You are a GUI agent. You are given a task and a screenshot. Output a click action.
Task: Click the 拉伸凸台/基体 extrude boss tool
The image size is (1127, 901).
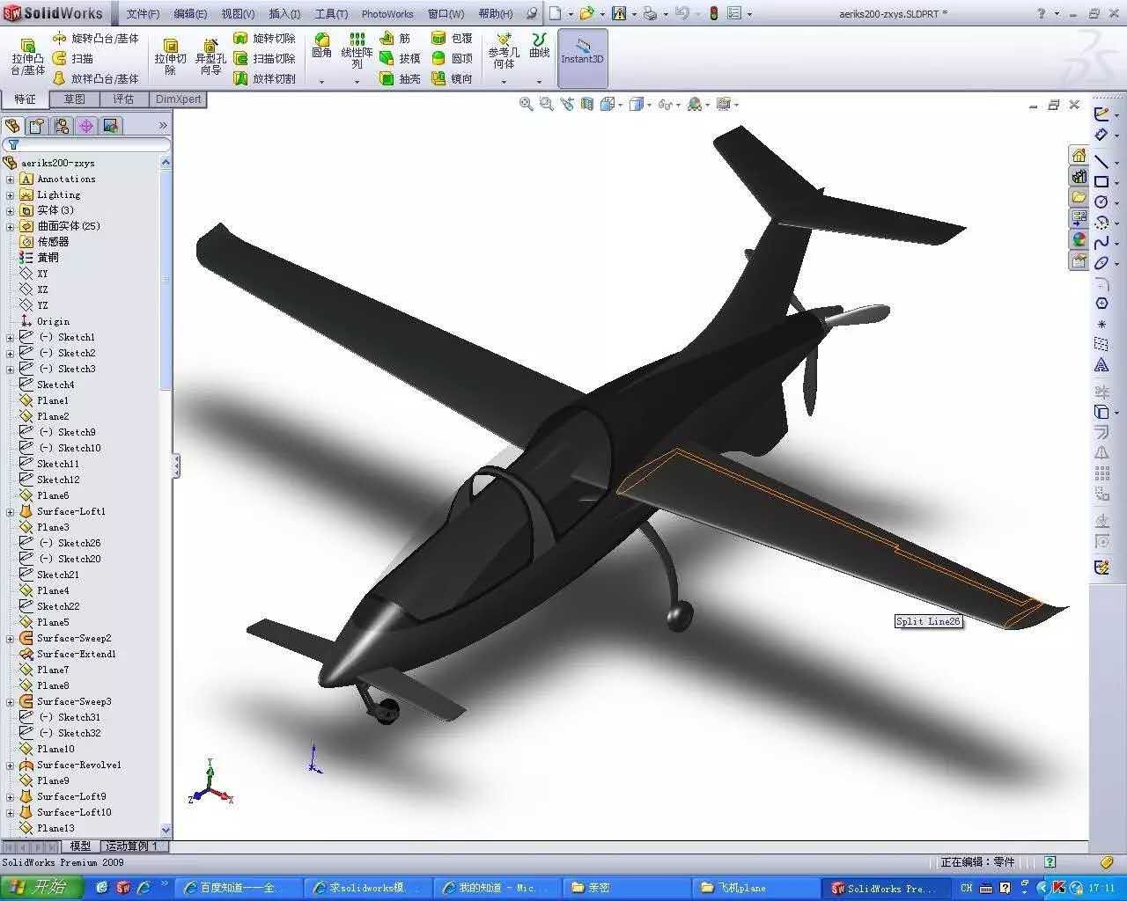(x=27, y=56)
